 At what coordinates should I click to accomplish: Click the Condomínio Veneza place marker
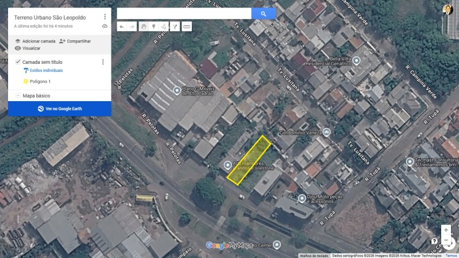(x=326, y=132)
